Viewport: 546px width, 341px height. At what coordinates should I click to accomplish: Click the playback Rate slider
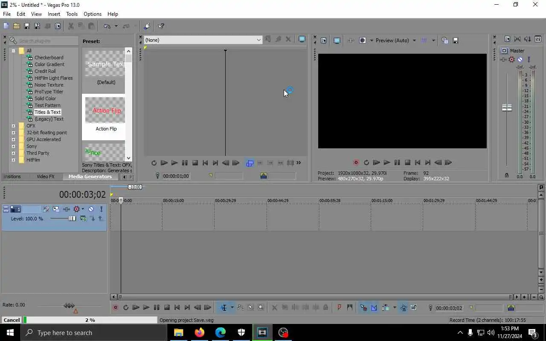pyautogui.click(x=69, y=306)
